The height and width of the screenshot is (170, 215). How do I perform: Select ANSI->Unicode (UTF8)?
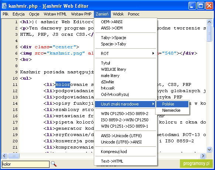(126, 136)
